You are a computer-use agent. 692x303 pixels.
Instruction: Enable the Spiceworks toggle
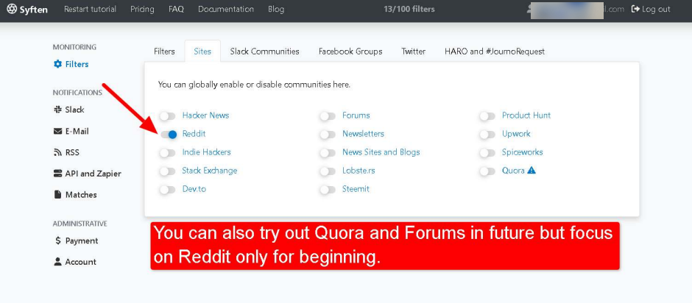[487, 153]
